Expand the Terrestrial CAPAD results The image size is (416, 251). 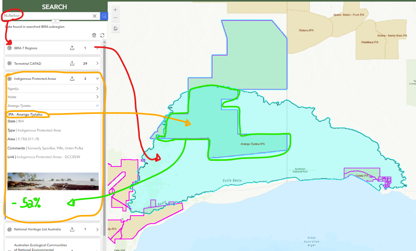[97, 63]
